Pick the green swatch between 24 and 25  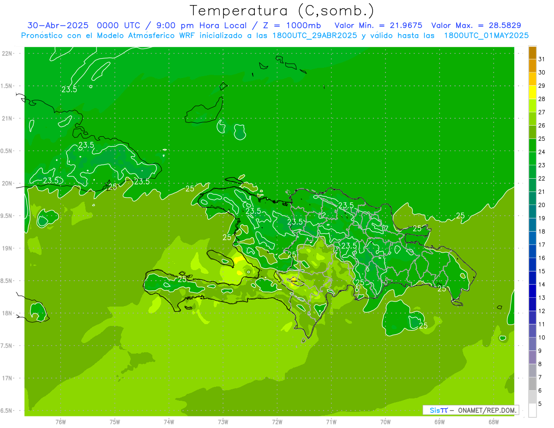click(532, 145)
